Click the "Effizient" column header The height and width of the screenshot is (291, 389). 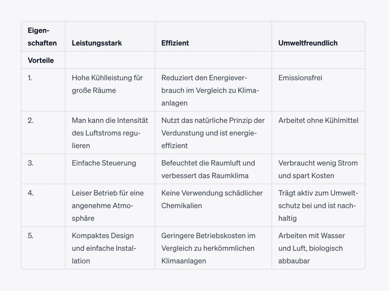click(x=175, y=43)
